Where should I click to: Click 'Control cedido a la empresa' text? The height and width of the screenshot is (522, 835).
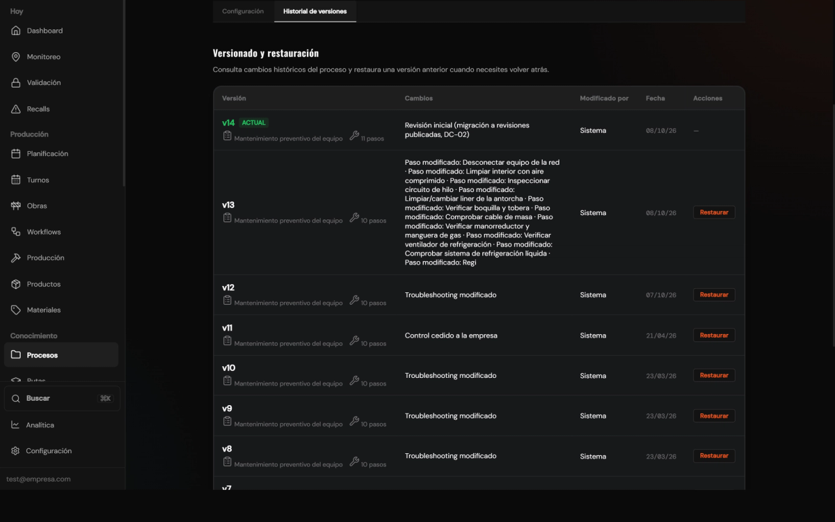451,335
